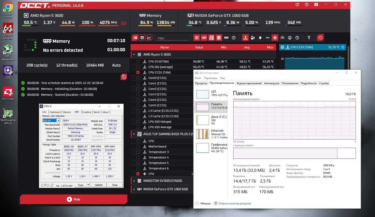Check the Core0 (CCD1) sensor checkbox
This screenshot has width=375, height=217.
138,78
